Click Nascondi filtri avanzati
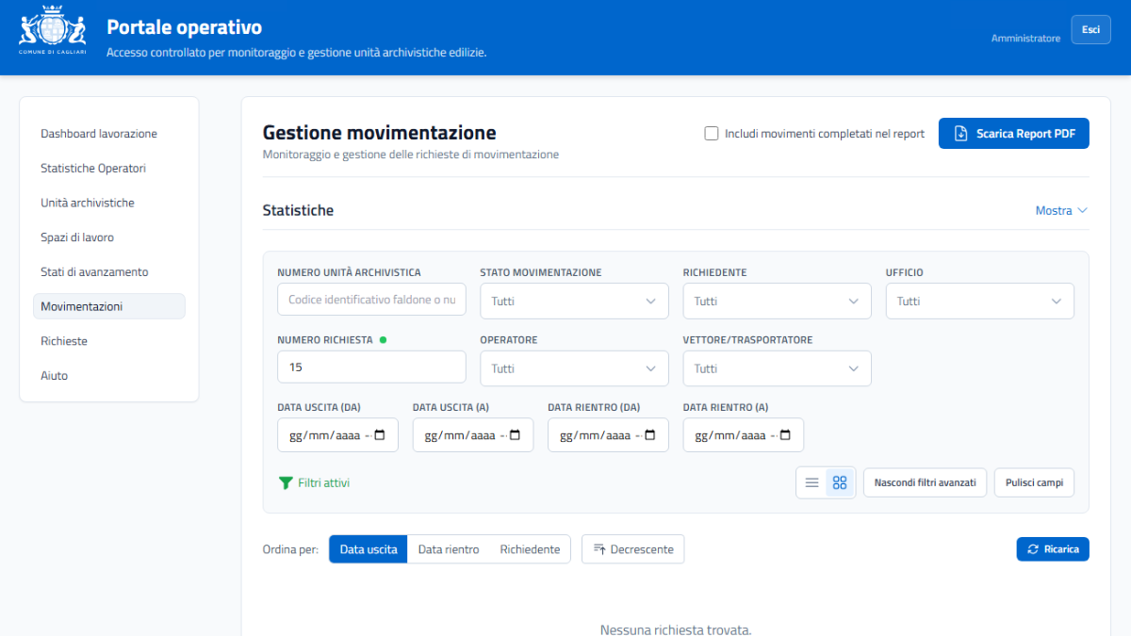The width and height of the screenshot is (1131, 636). tap(926, 482)
